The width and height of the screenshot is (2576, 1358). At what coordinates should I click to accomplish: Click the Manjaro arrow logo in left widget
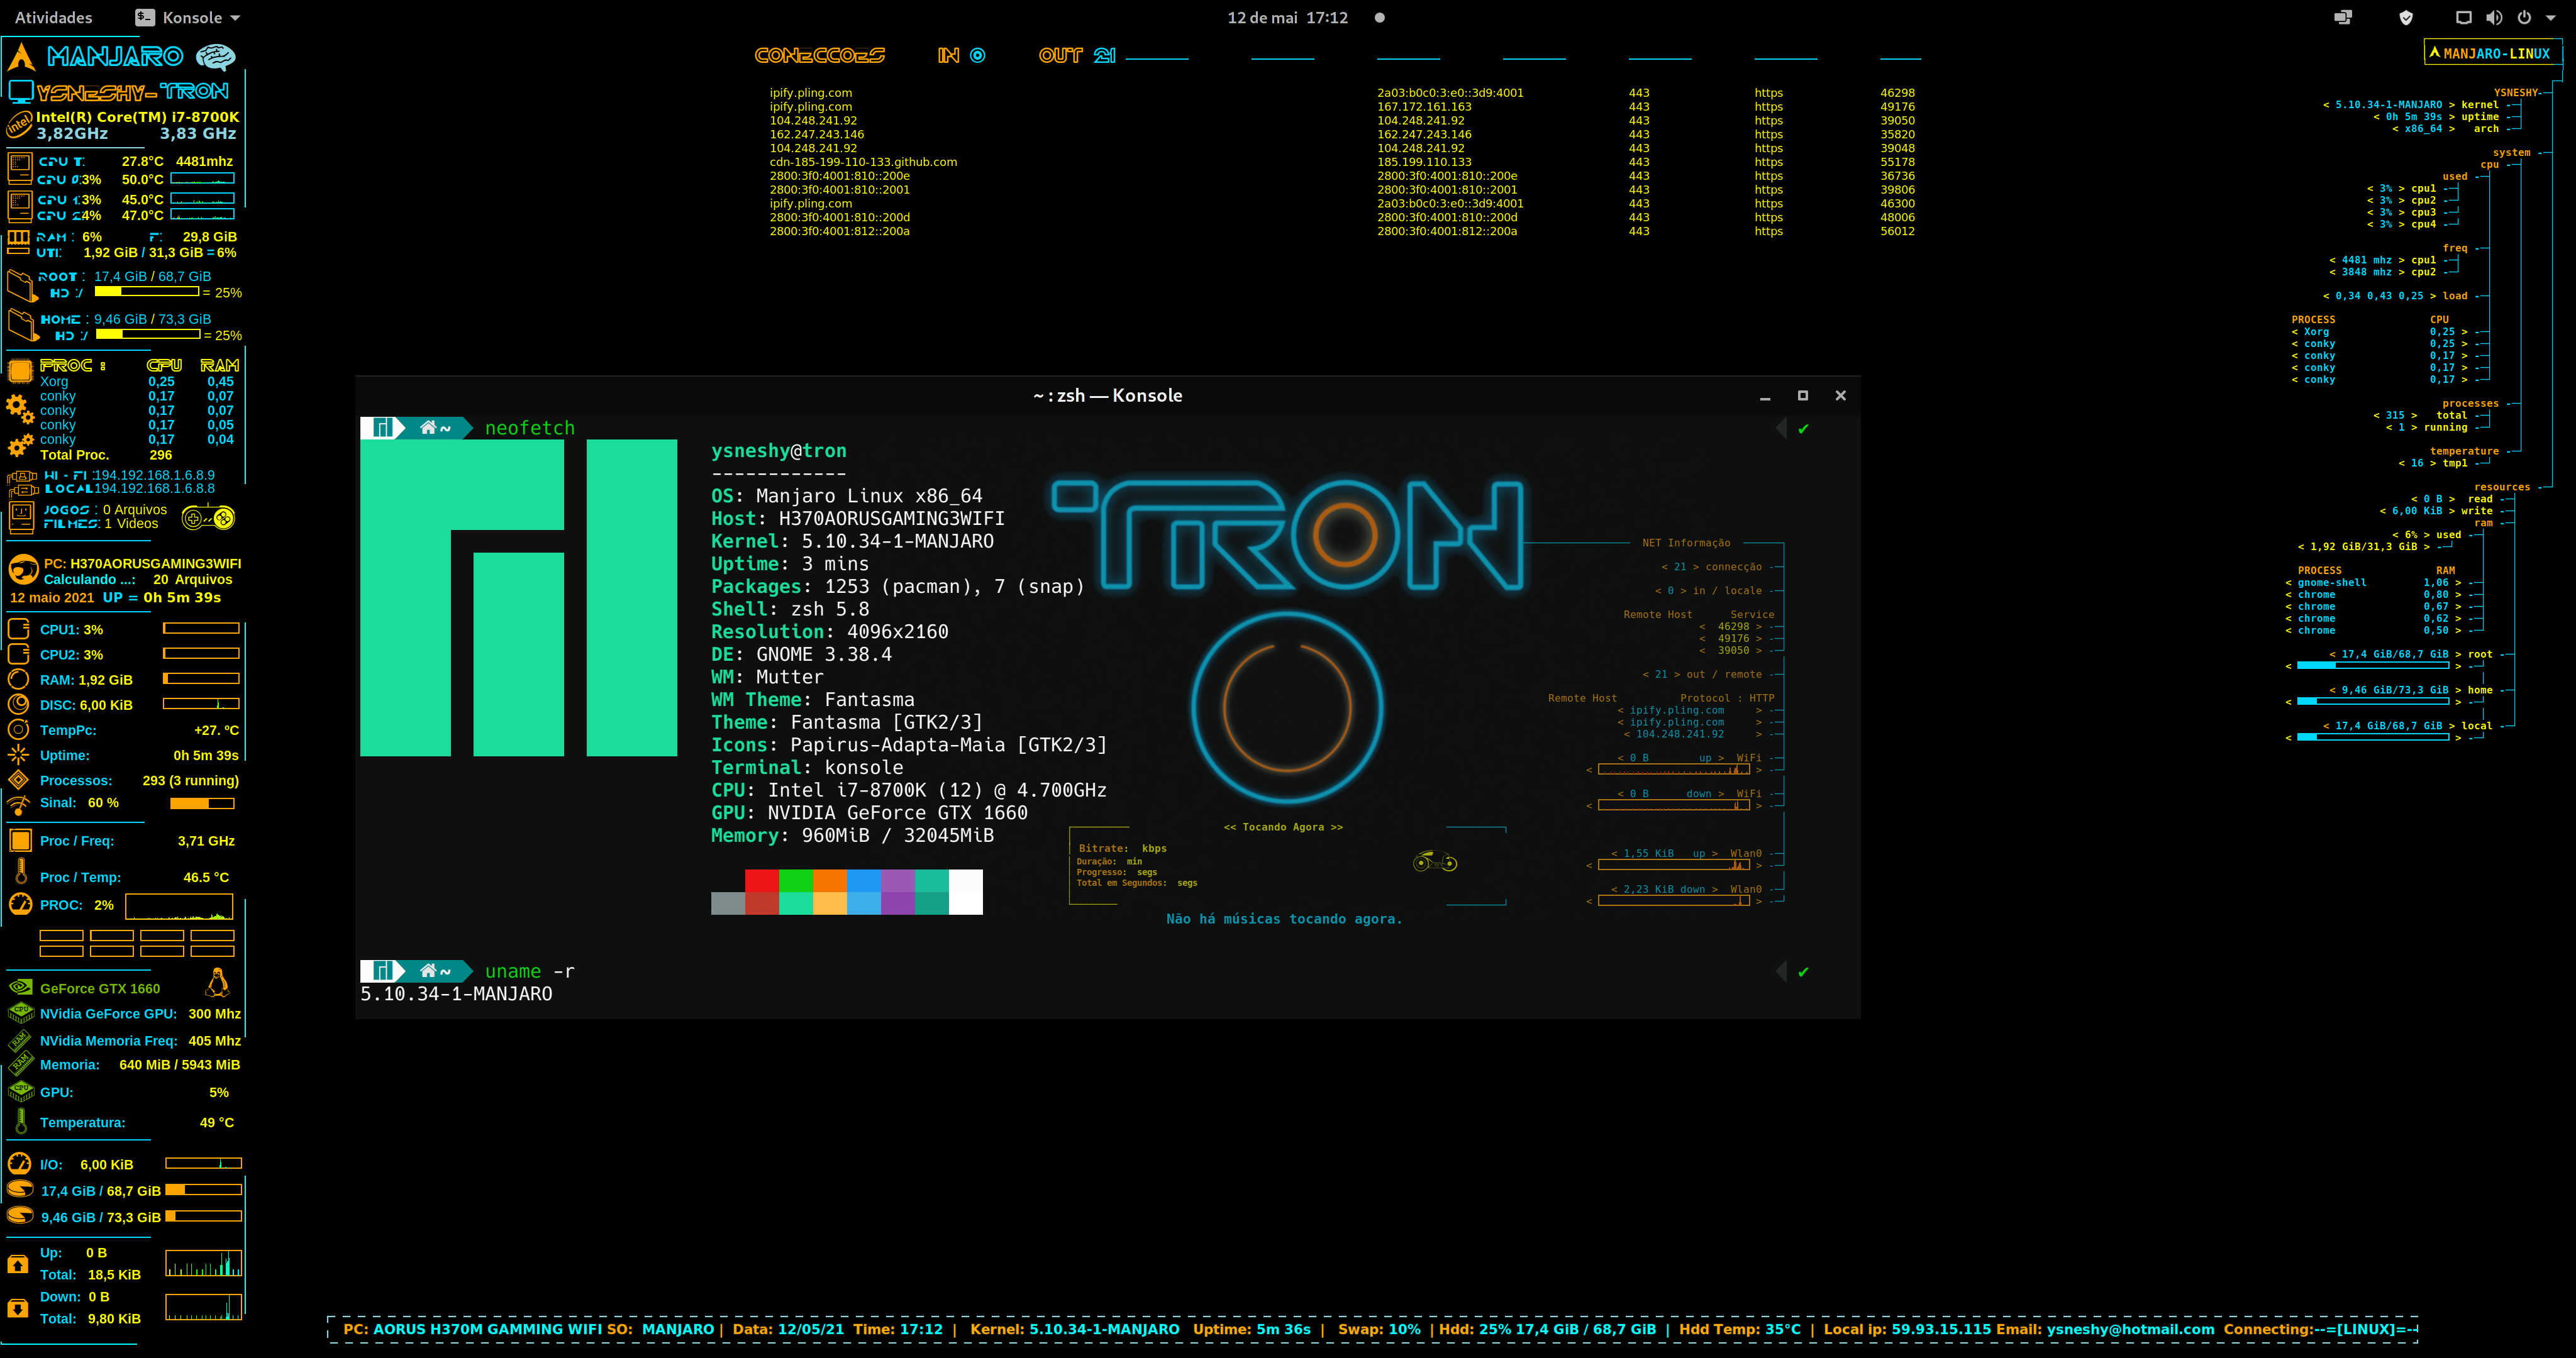21,57
